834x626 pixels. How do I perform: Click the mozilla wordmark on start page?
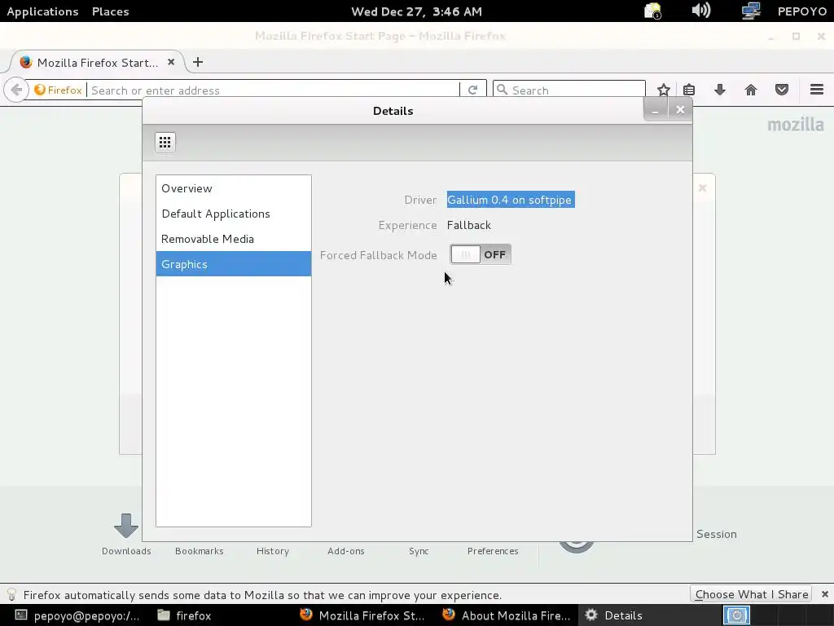point(795,125)
